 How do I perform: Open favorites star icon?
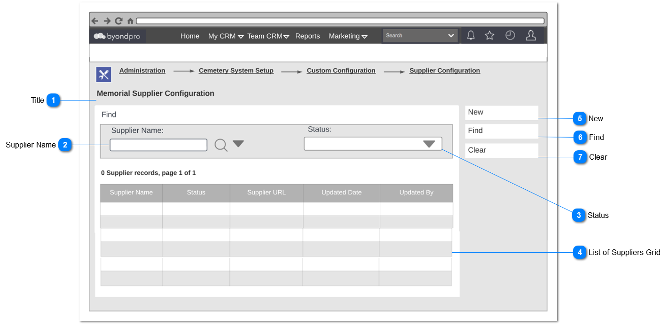[490, 35]
